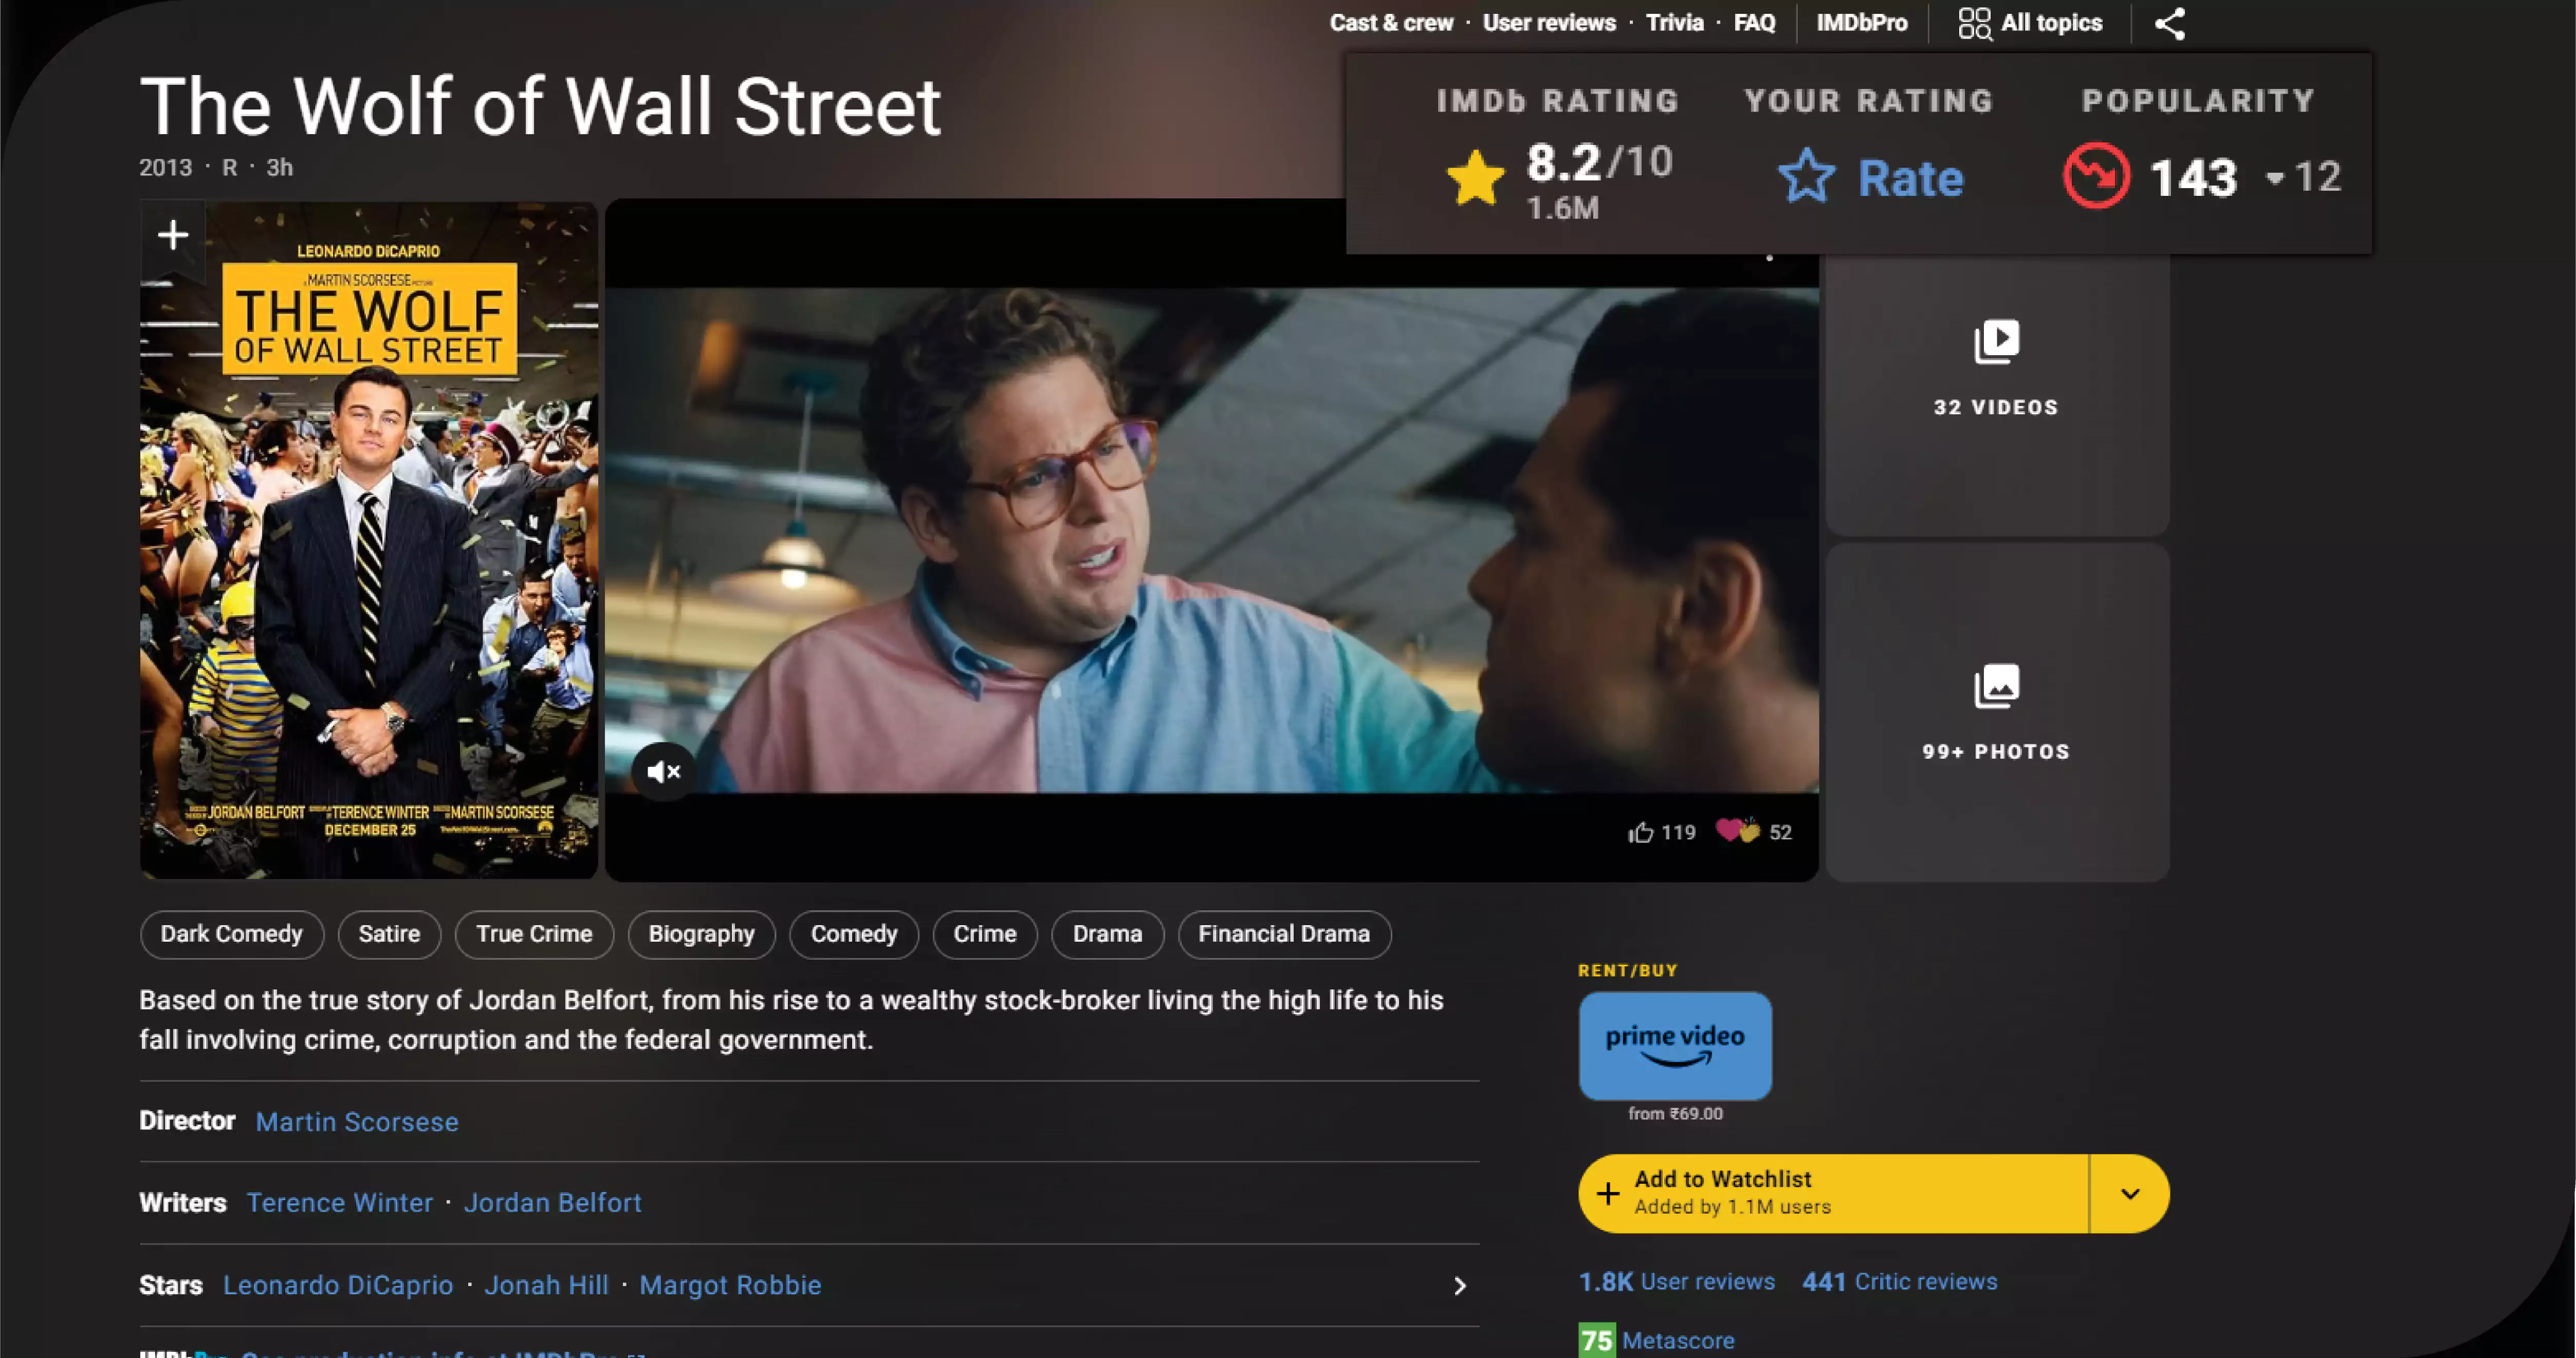Image resolution: width=2576 pixels, height=1358 pixels.
Task: Click the R rating label
Action: (230, 167)
